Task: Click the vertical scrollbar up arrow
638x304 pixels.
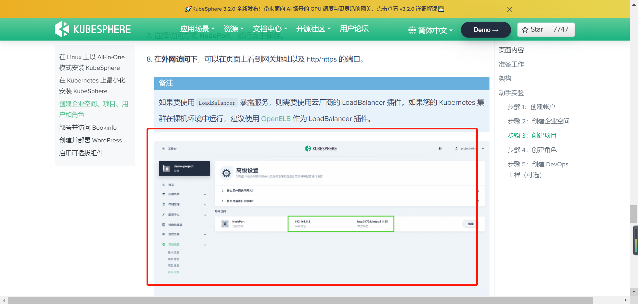Action: 634,4
